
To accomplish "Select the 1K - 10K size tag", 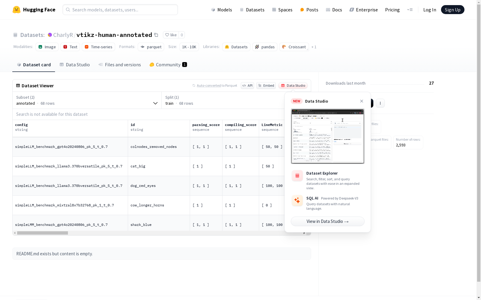I will (x=189, y=47).
